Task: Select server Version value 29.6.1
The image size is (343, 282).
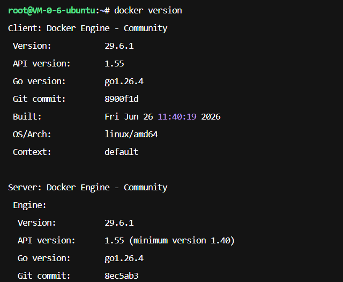Action: click(119, 223)
